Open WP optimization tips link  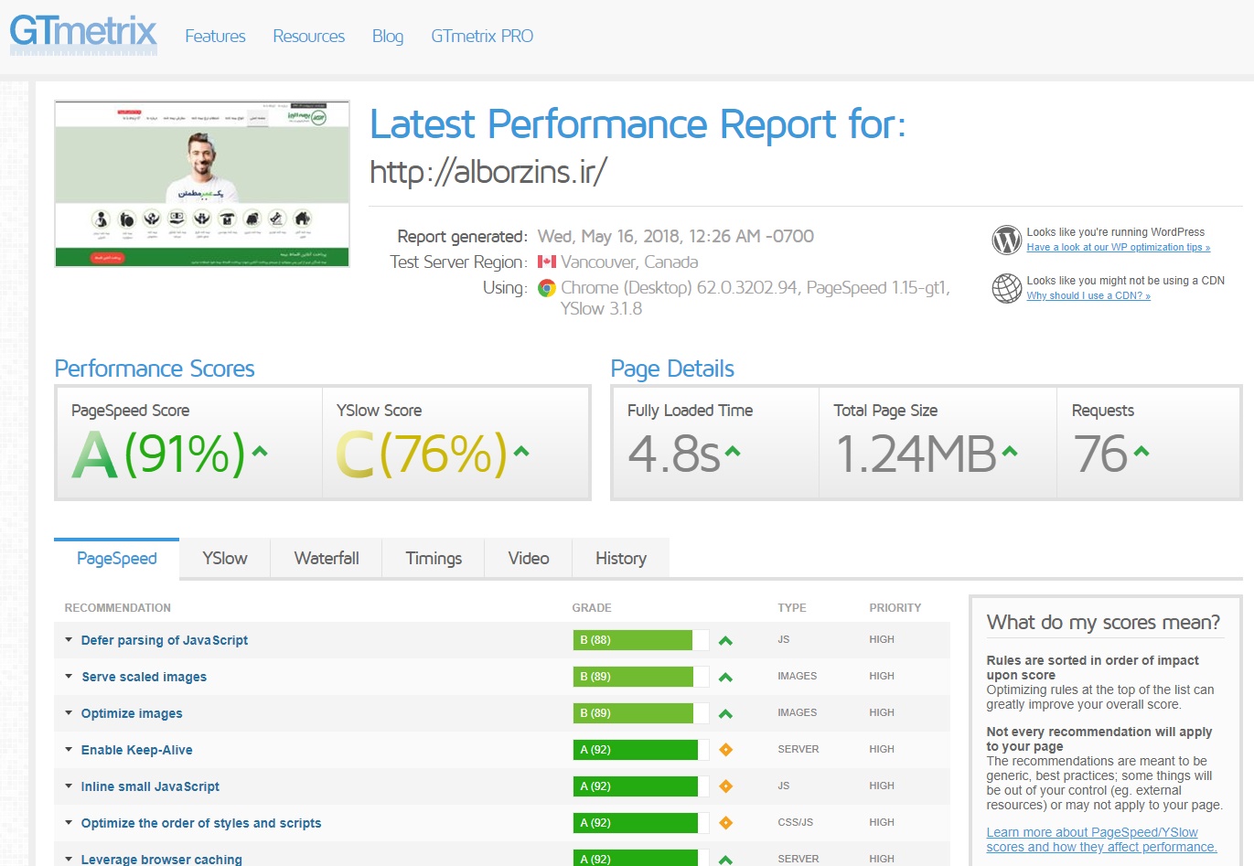point(1118,247)
